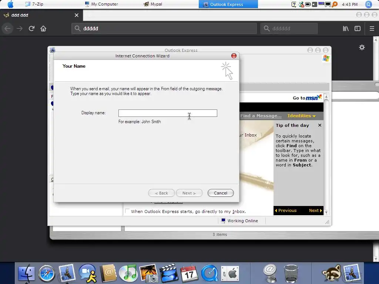Viewport: 379px width, 284px height.
Task: Open Finder from the dock
Action: 26,273
